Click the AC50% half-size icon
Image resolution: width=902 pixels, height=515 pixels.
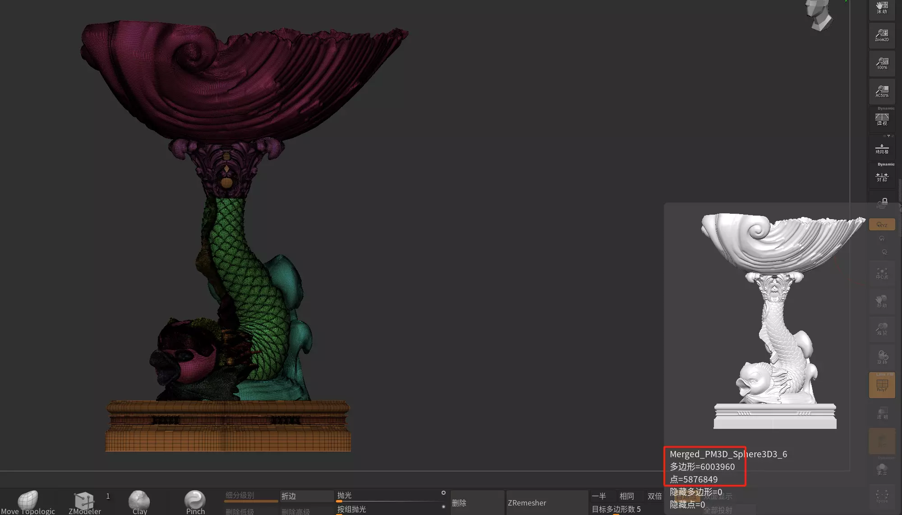[882, 91]
